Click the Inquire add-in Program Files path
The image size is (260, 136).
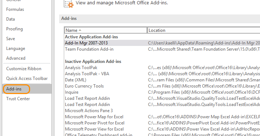point(204,92)
